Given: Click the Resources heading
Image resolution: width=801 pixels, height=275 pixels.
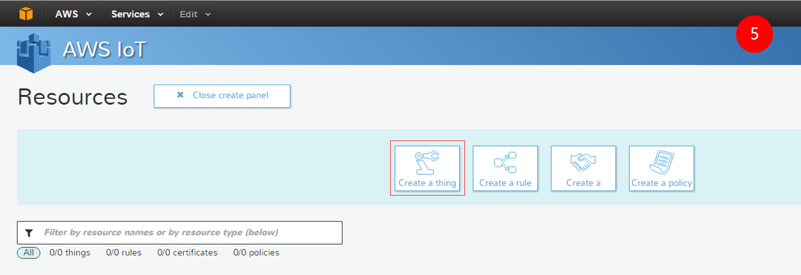Looking at the screenshot, I should [x=73, y=97].
